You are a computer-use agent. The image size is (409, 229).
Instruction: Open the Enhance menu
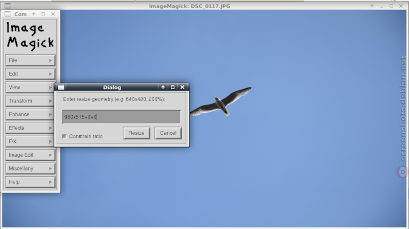(30, 115)
